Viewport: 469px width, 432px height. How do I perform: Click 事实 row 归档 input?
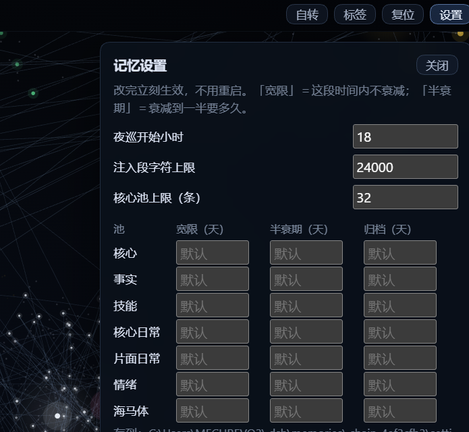point(400,279)
